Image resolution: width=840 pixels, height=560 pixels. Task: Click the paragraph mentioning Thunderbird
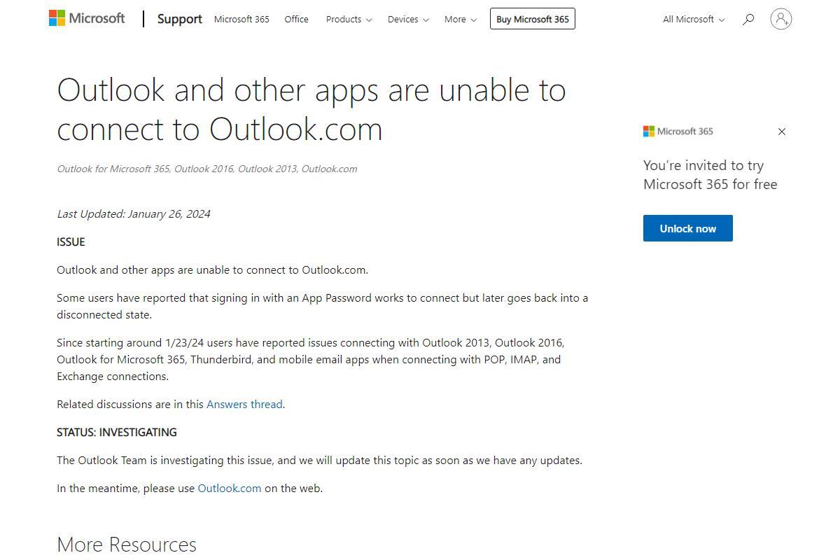click(311, 360)
